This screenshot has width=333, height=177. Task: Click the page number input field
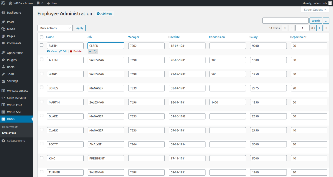click(x=302, y=28)
